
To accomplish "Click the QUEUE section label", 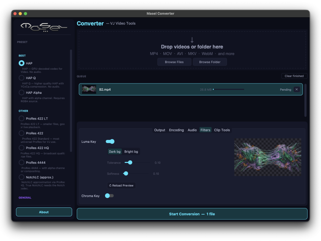I will click(82, 76).
